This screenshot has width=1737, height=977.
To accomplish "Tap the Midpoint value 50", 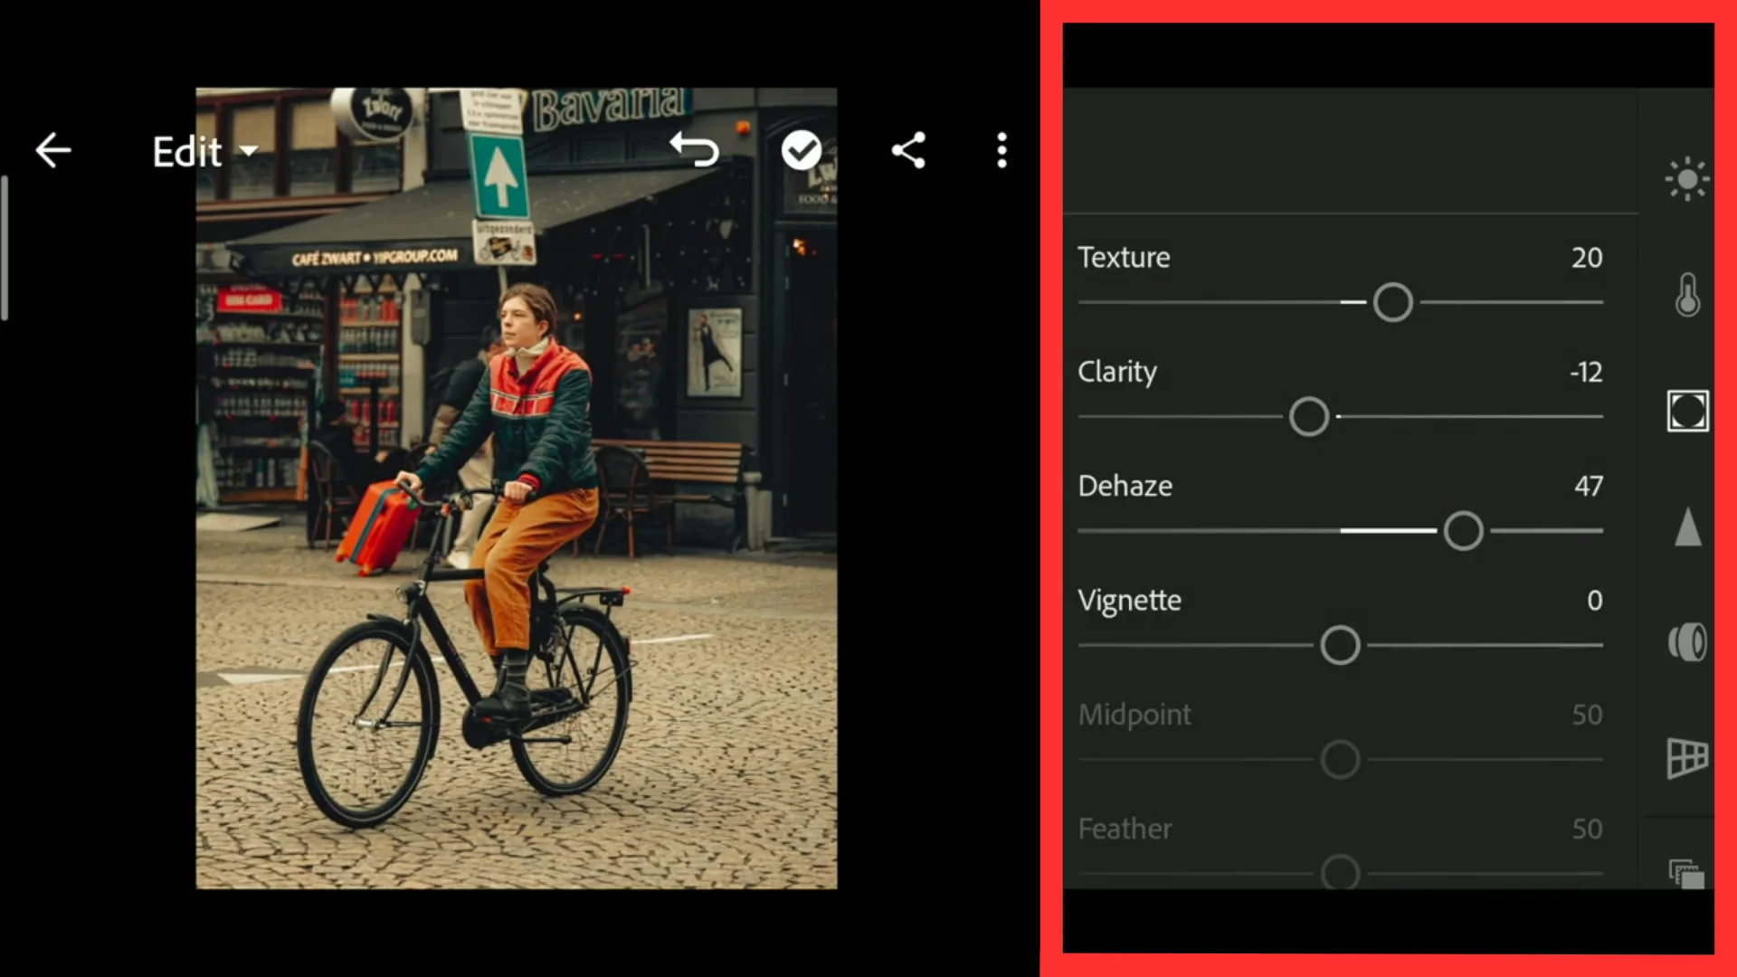I will click(1587, 715).
